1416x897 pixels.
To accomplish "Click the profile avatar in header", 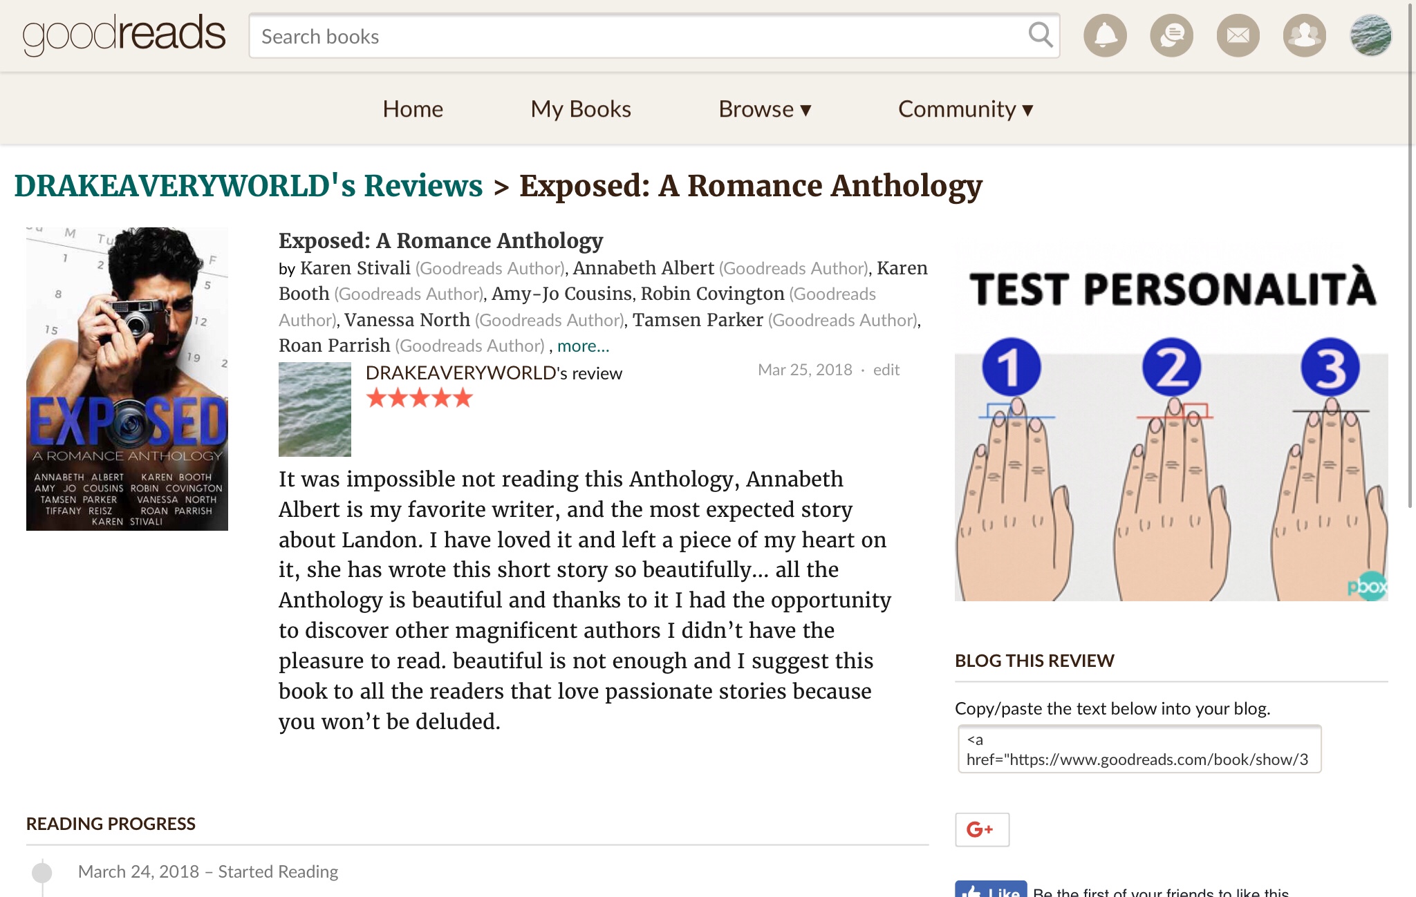I will pos(1370,35).
